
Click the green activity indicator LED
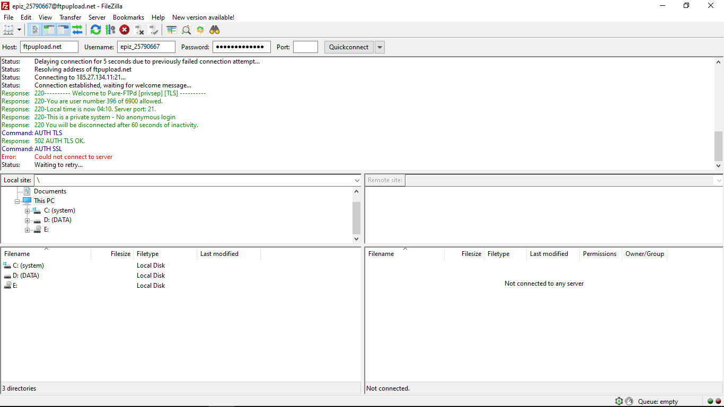tap(710, 401)
